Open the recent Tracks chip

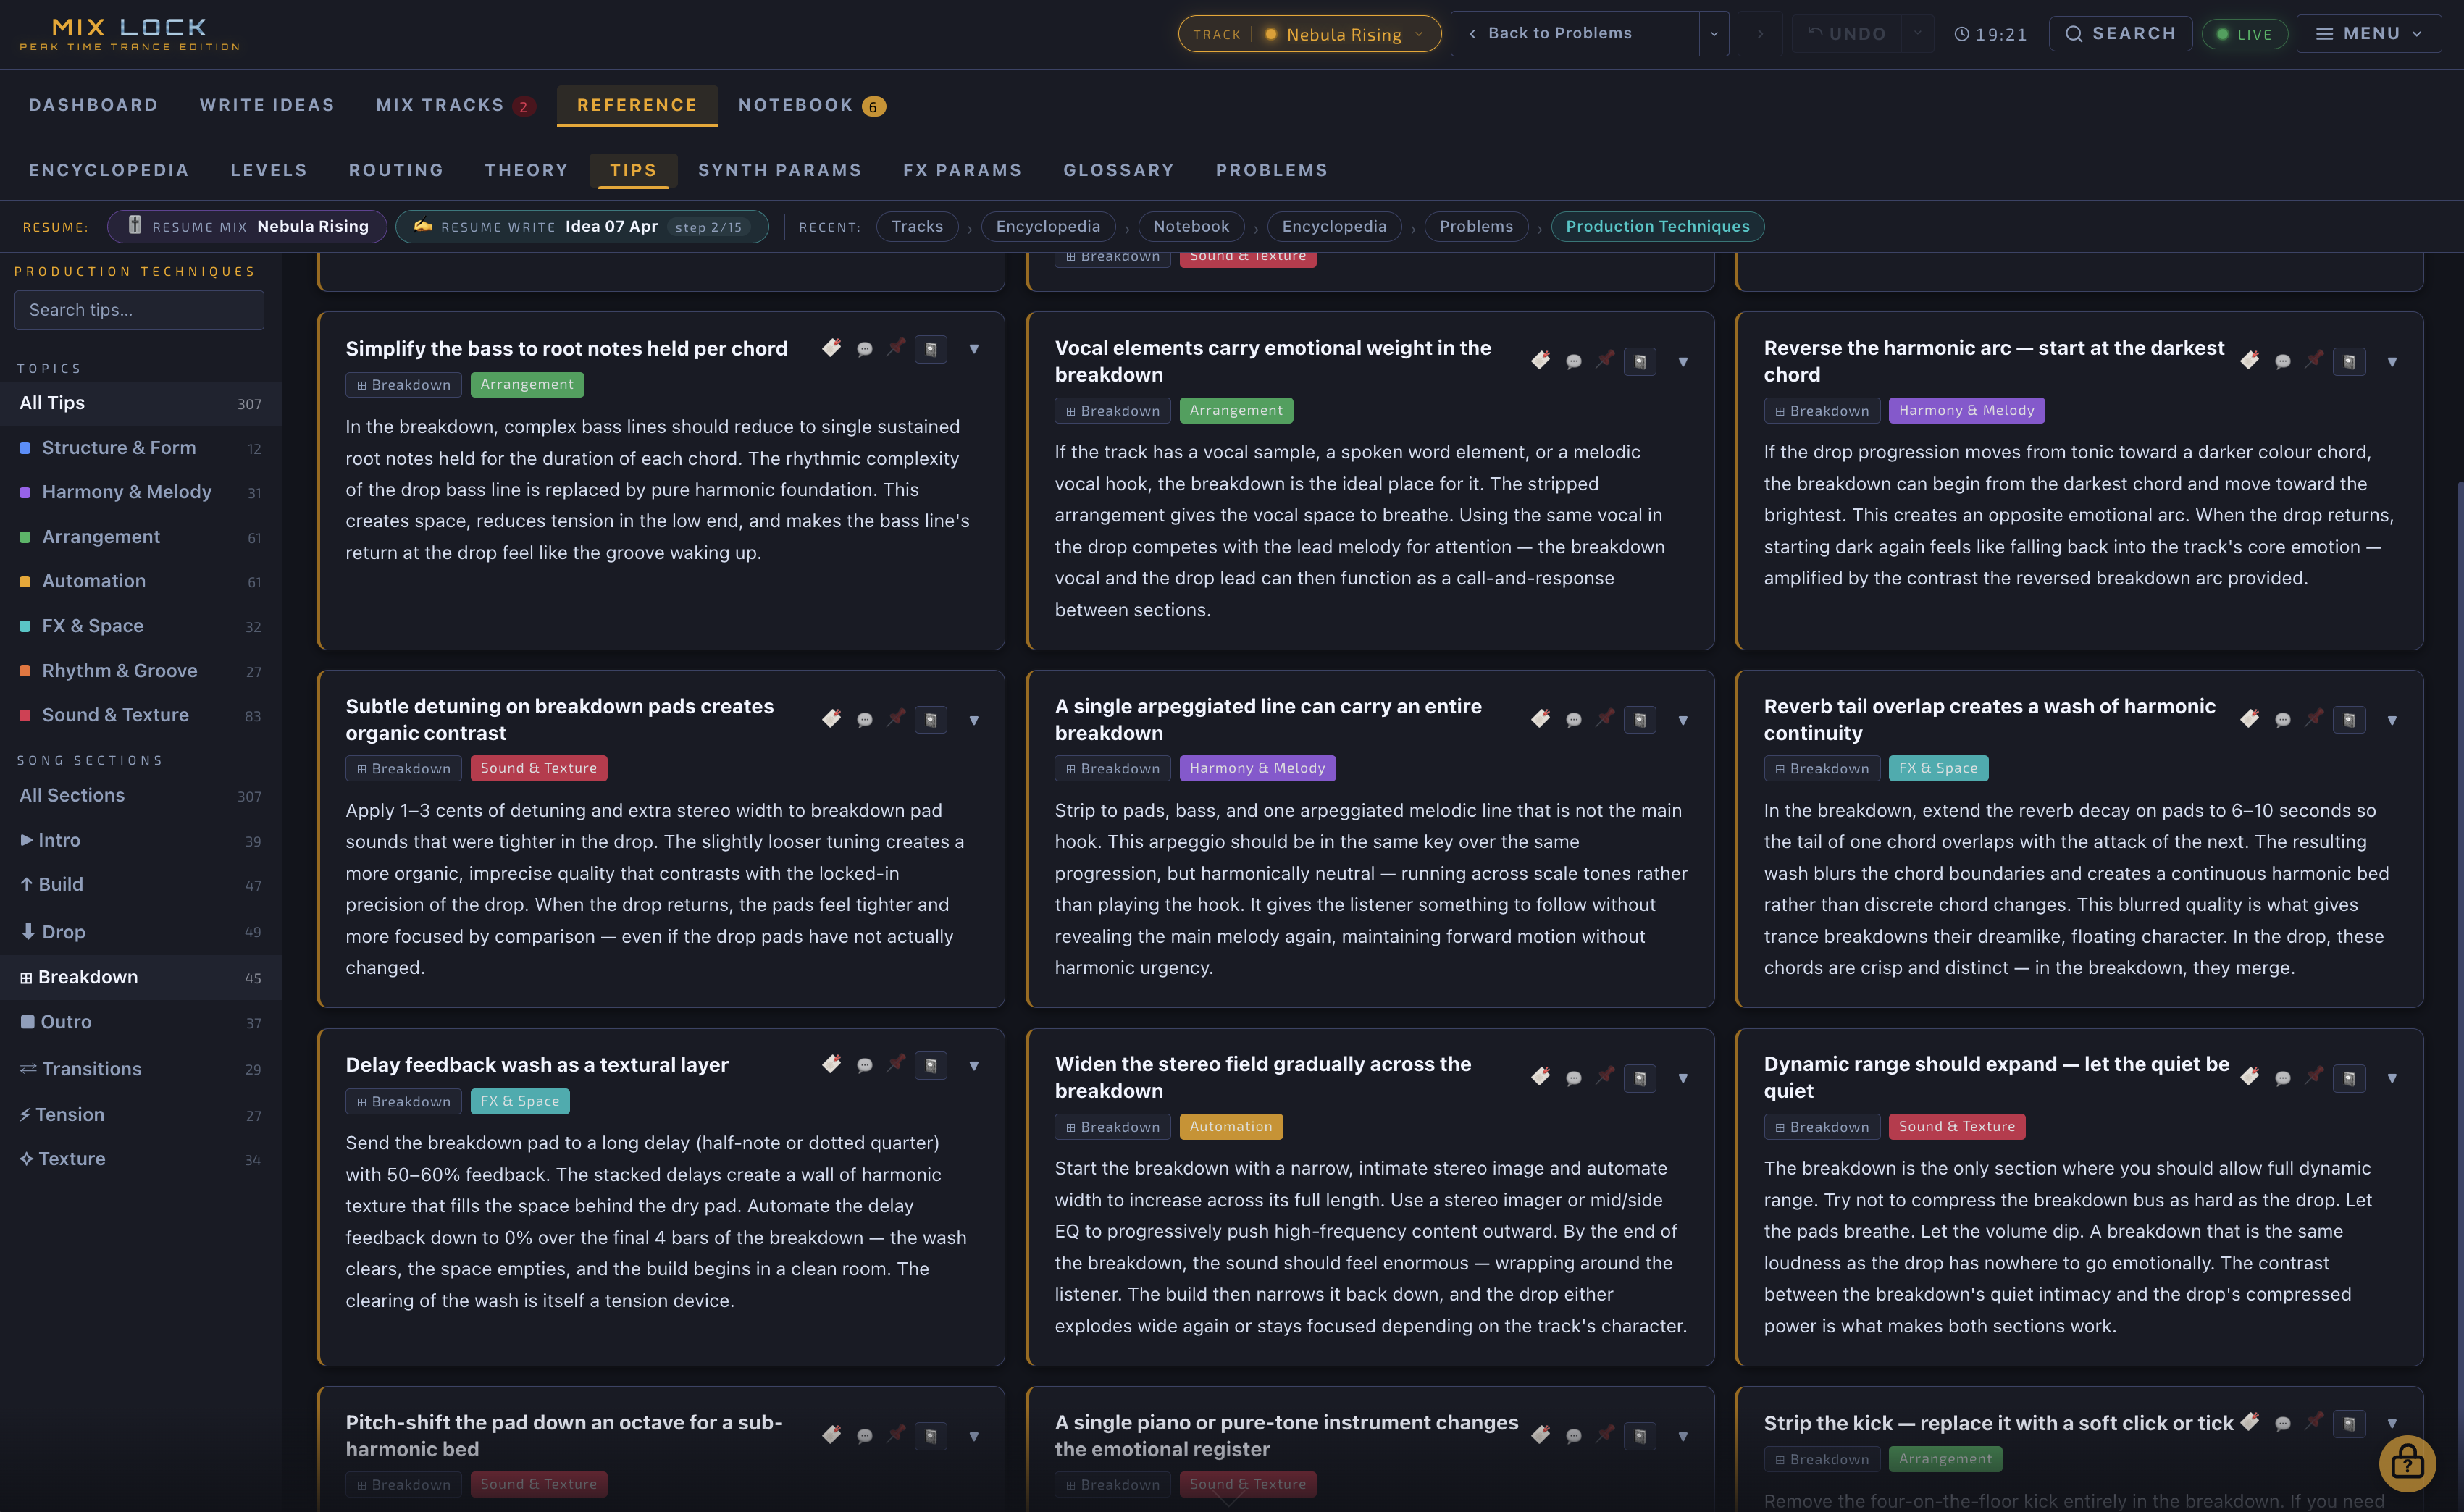point(917,227)
